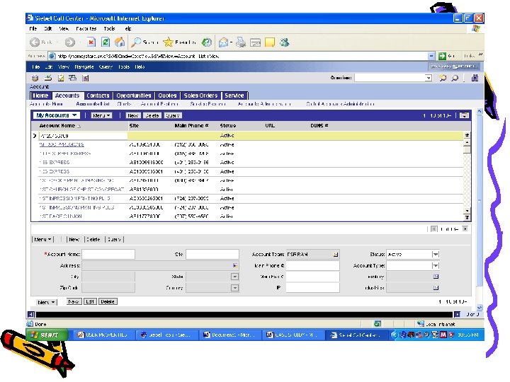Expand the State dropdown in the form

click(234, 277)
